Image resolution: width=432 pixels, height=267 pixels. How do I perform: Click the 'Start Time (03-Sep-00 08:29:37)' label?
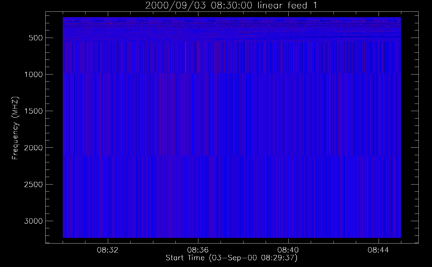click(x=231, y=258)
